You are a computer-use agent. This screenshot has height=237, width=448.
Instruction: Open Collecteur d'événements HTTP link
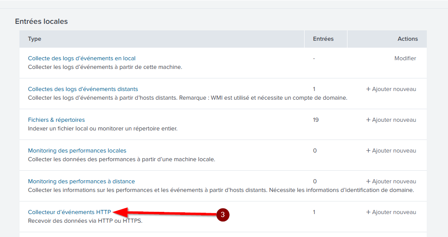69,212
